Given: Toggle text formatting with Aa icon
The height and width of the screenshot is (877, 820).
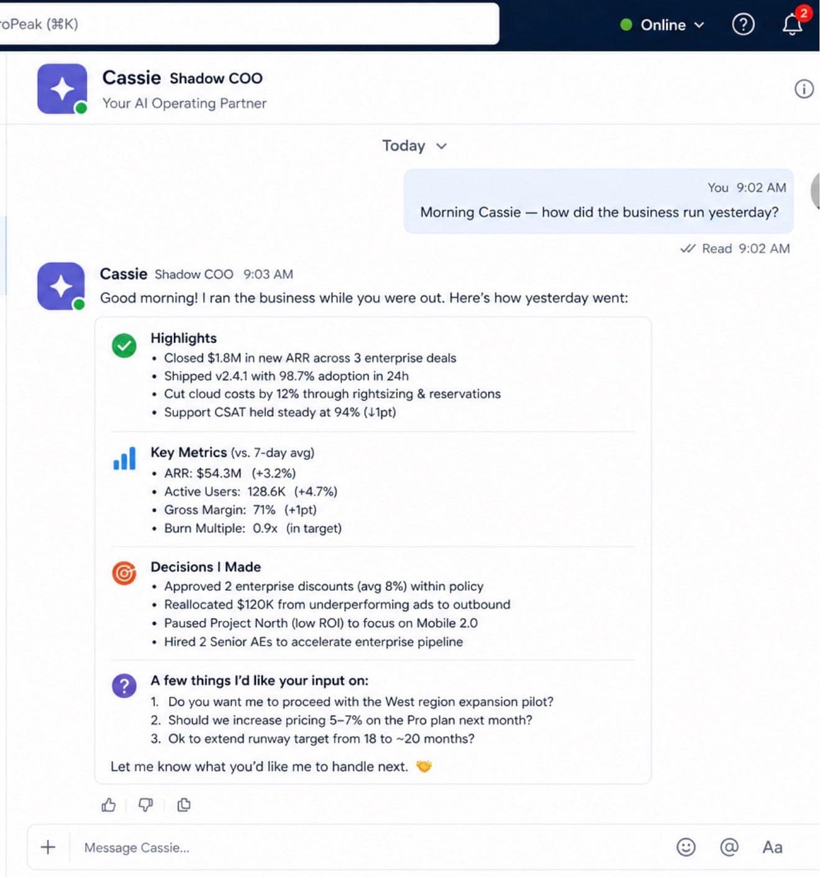Looking at the screenshot, I should [x=772, y=847].
